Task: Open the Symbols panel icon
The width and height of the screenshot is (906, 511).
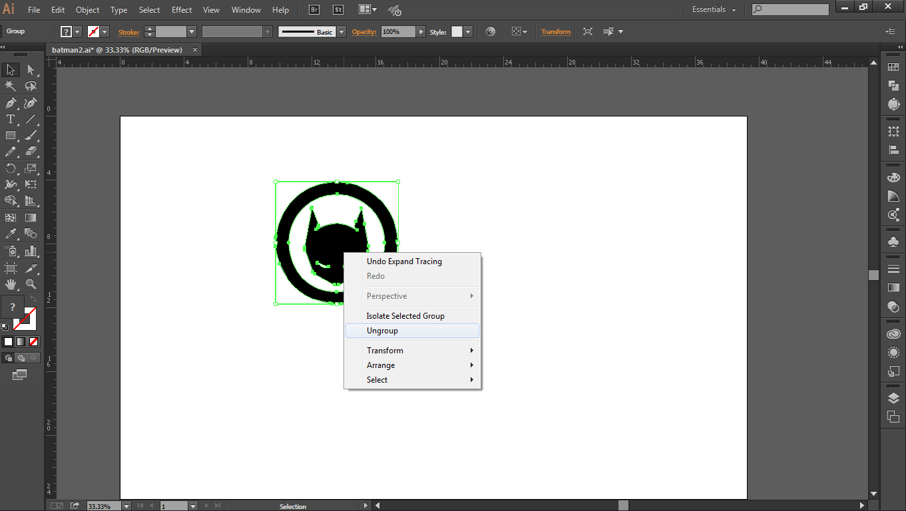Action: [x=893, y=241]
